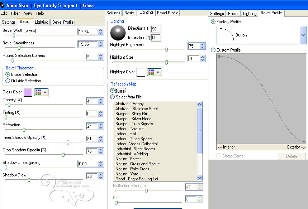Viewport: 308px width, 209px height.
Task: Click the Bevel Smoothness value field
Action: click(x=88, y=44)
